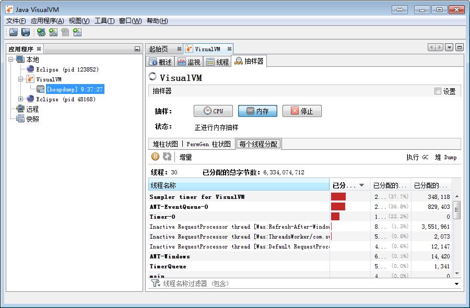This screenshot has width=470, height=308.
Task: Click the refresh results icon
Action: pos(167,157)
